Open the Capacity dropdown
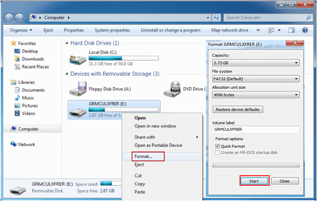 tap(256, 63)
